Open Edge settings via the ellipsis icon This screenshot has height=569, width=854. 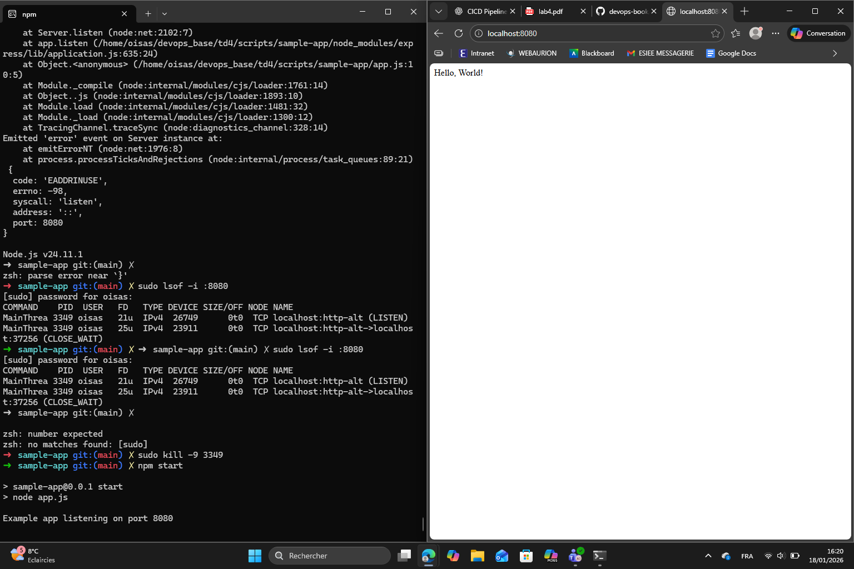tap(775, 33)
